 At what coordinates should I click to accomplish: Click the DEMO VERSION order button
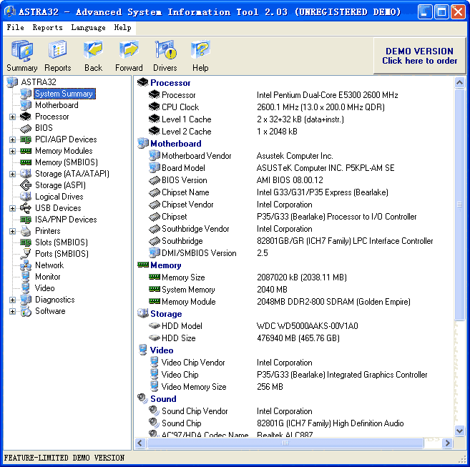pos(419,56)
